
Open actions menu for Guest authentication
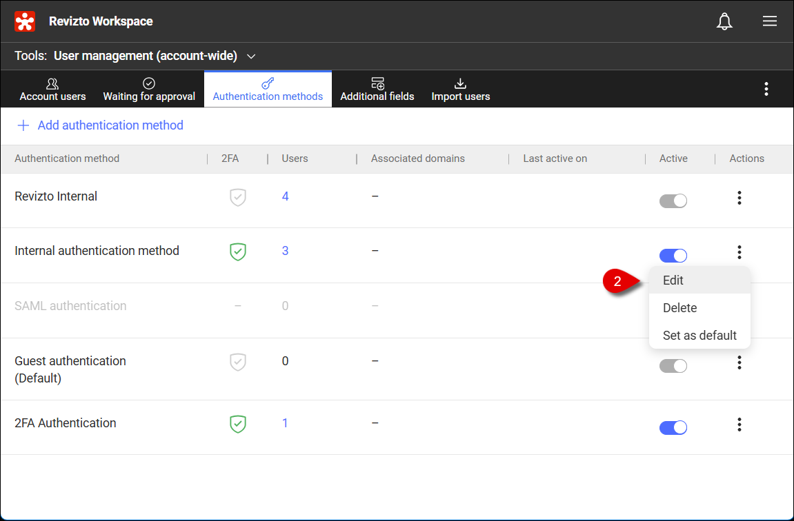tap(740, 362)
